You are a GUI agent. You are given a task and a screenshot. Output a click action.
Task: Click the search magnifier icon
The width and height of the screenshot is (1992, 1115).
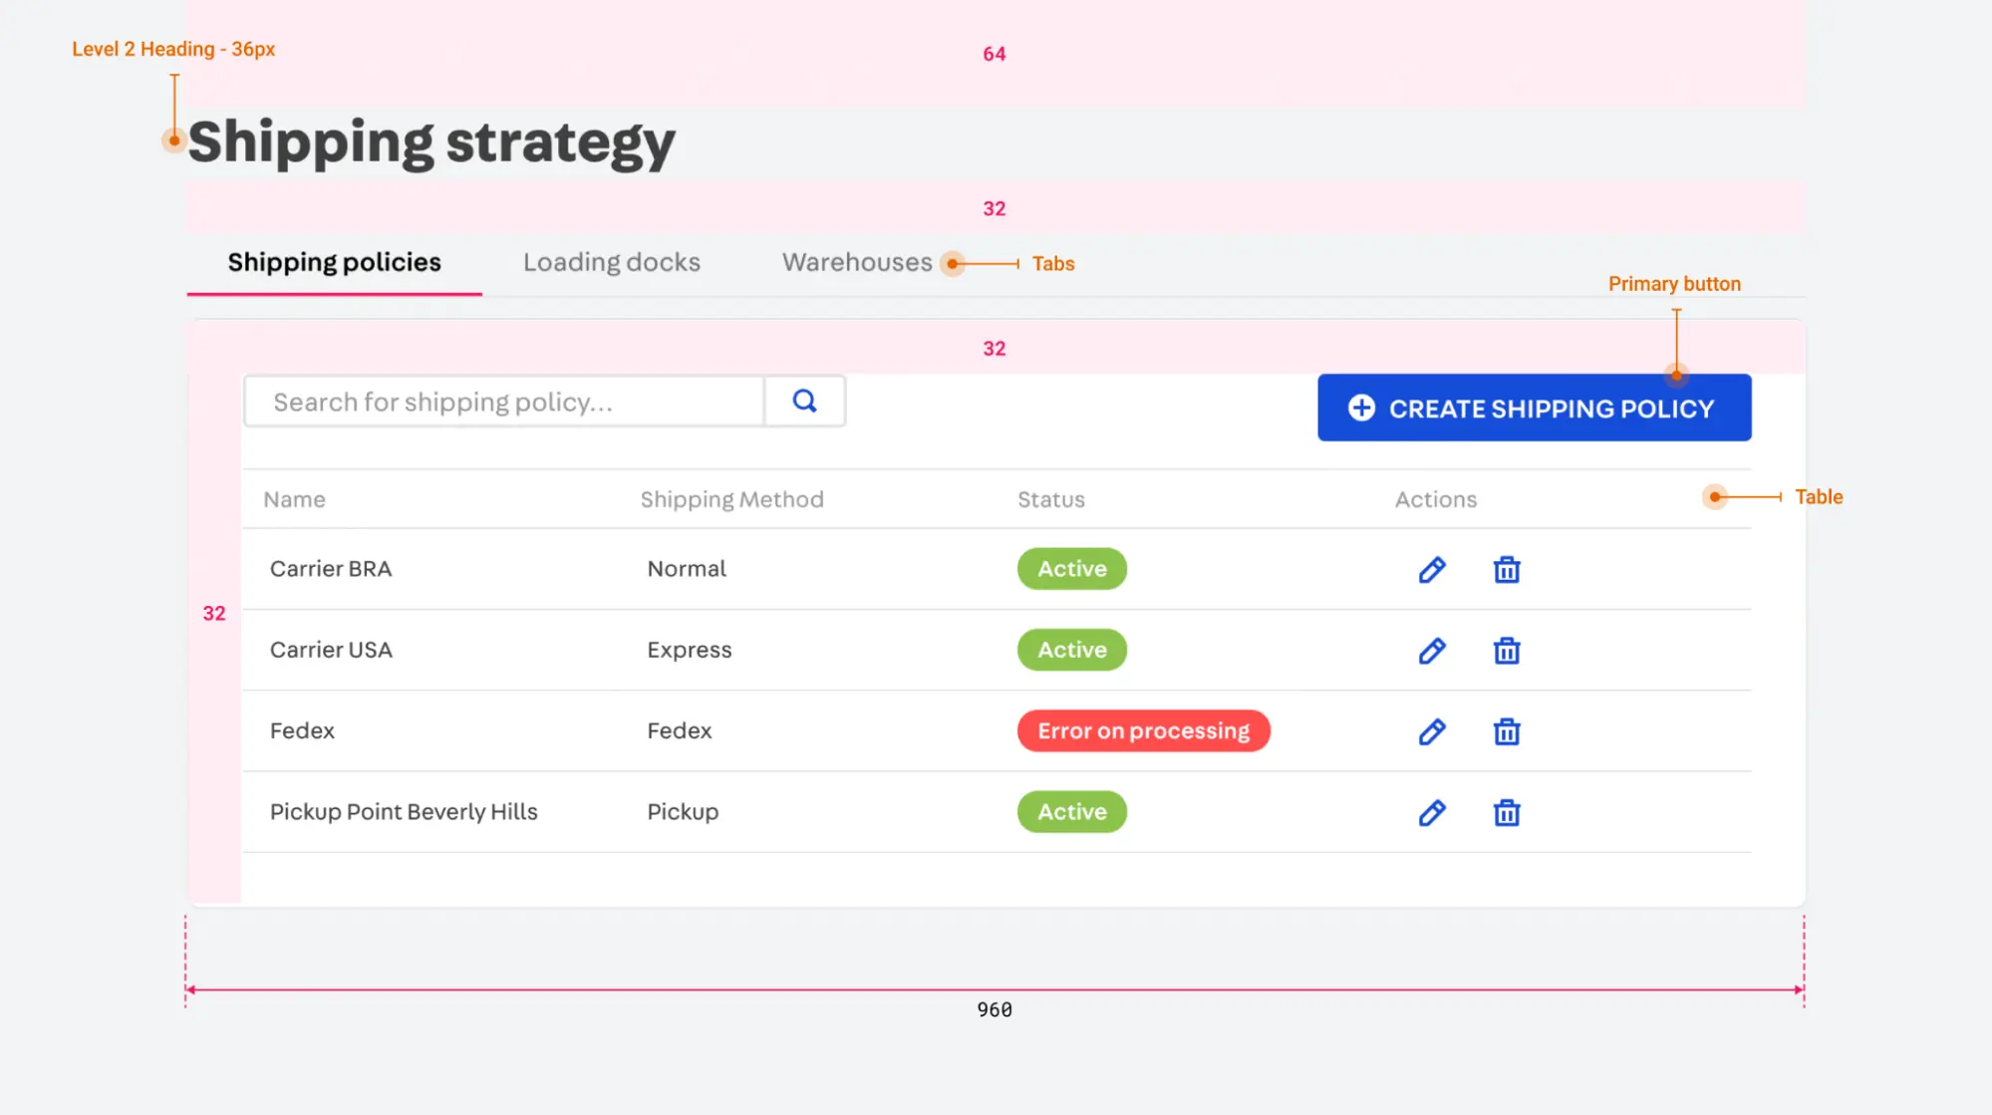(x=804, y=401)
